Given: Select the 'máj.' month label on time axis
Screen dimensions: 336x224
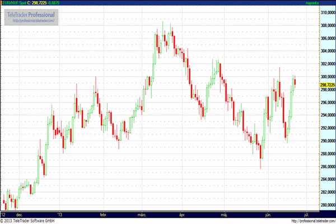Looking at the screenshot, I should point(224,214).
